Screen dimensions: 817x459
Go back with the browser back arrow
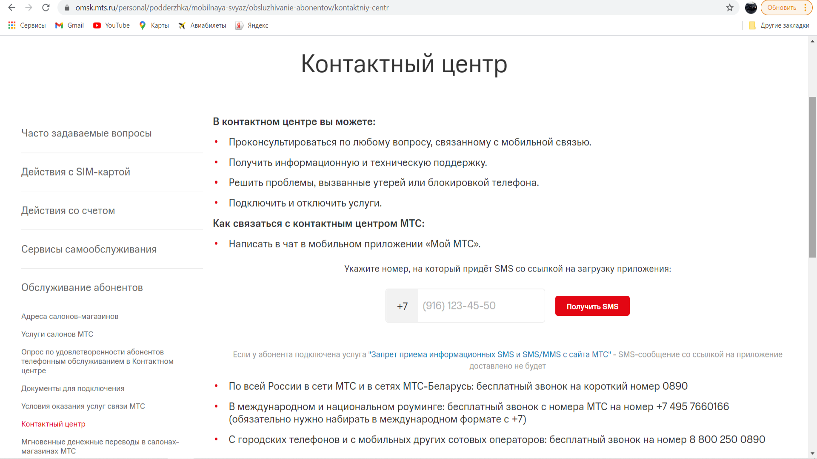click(11, 8)
